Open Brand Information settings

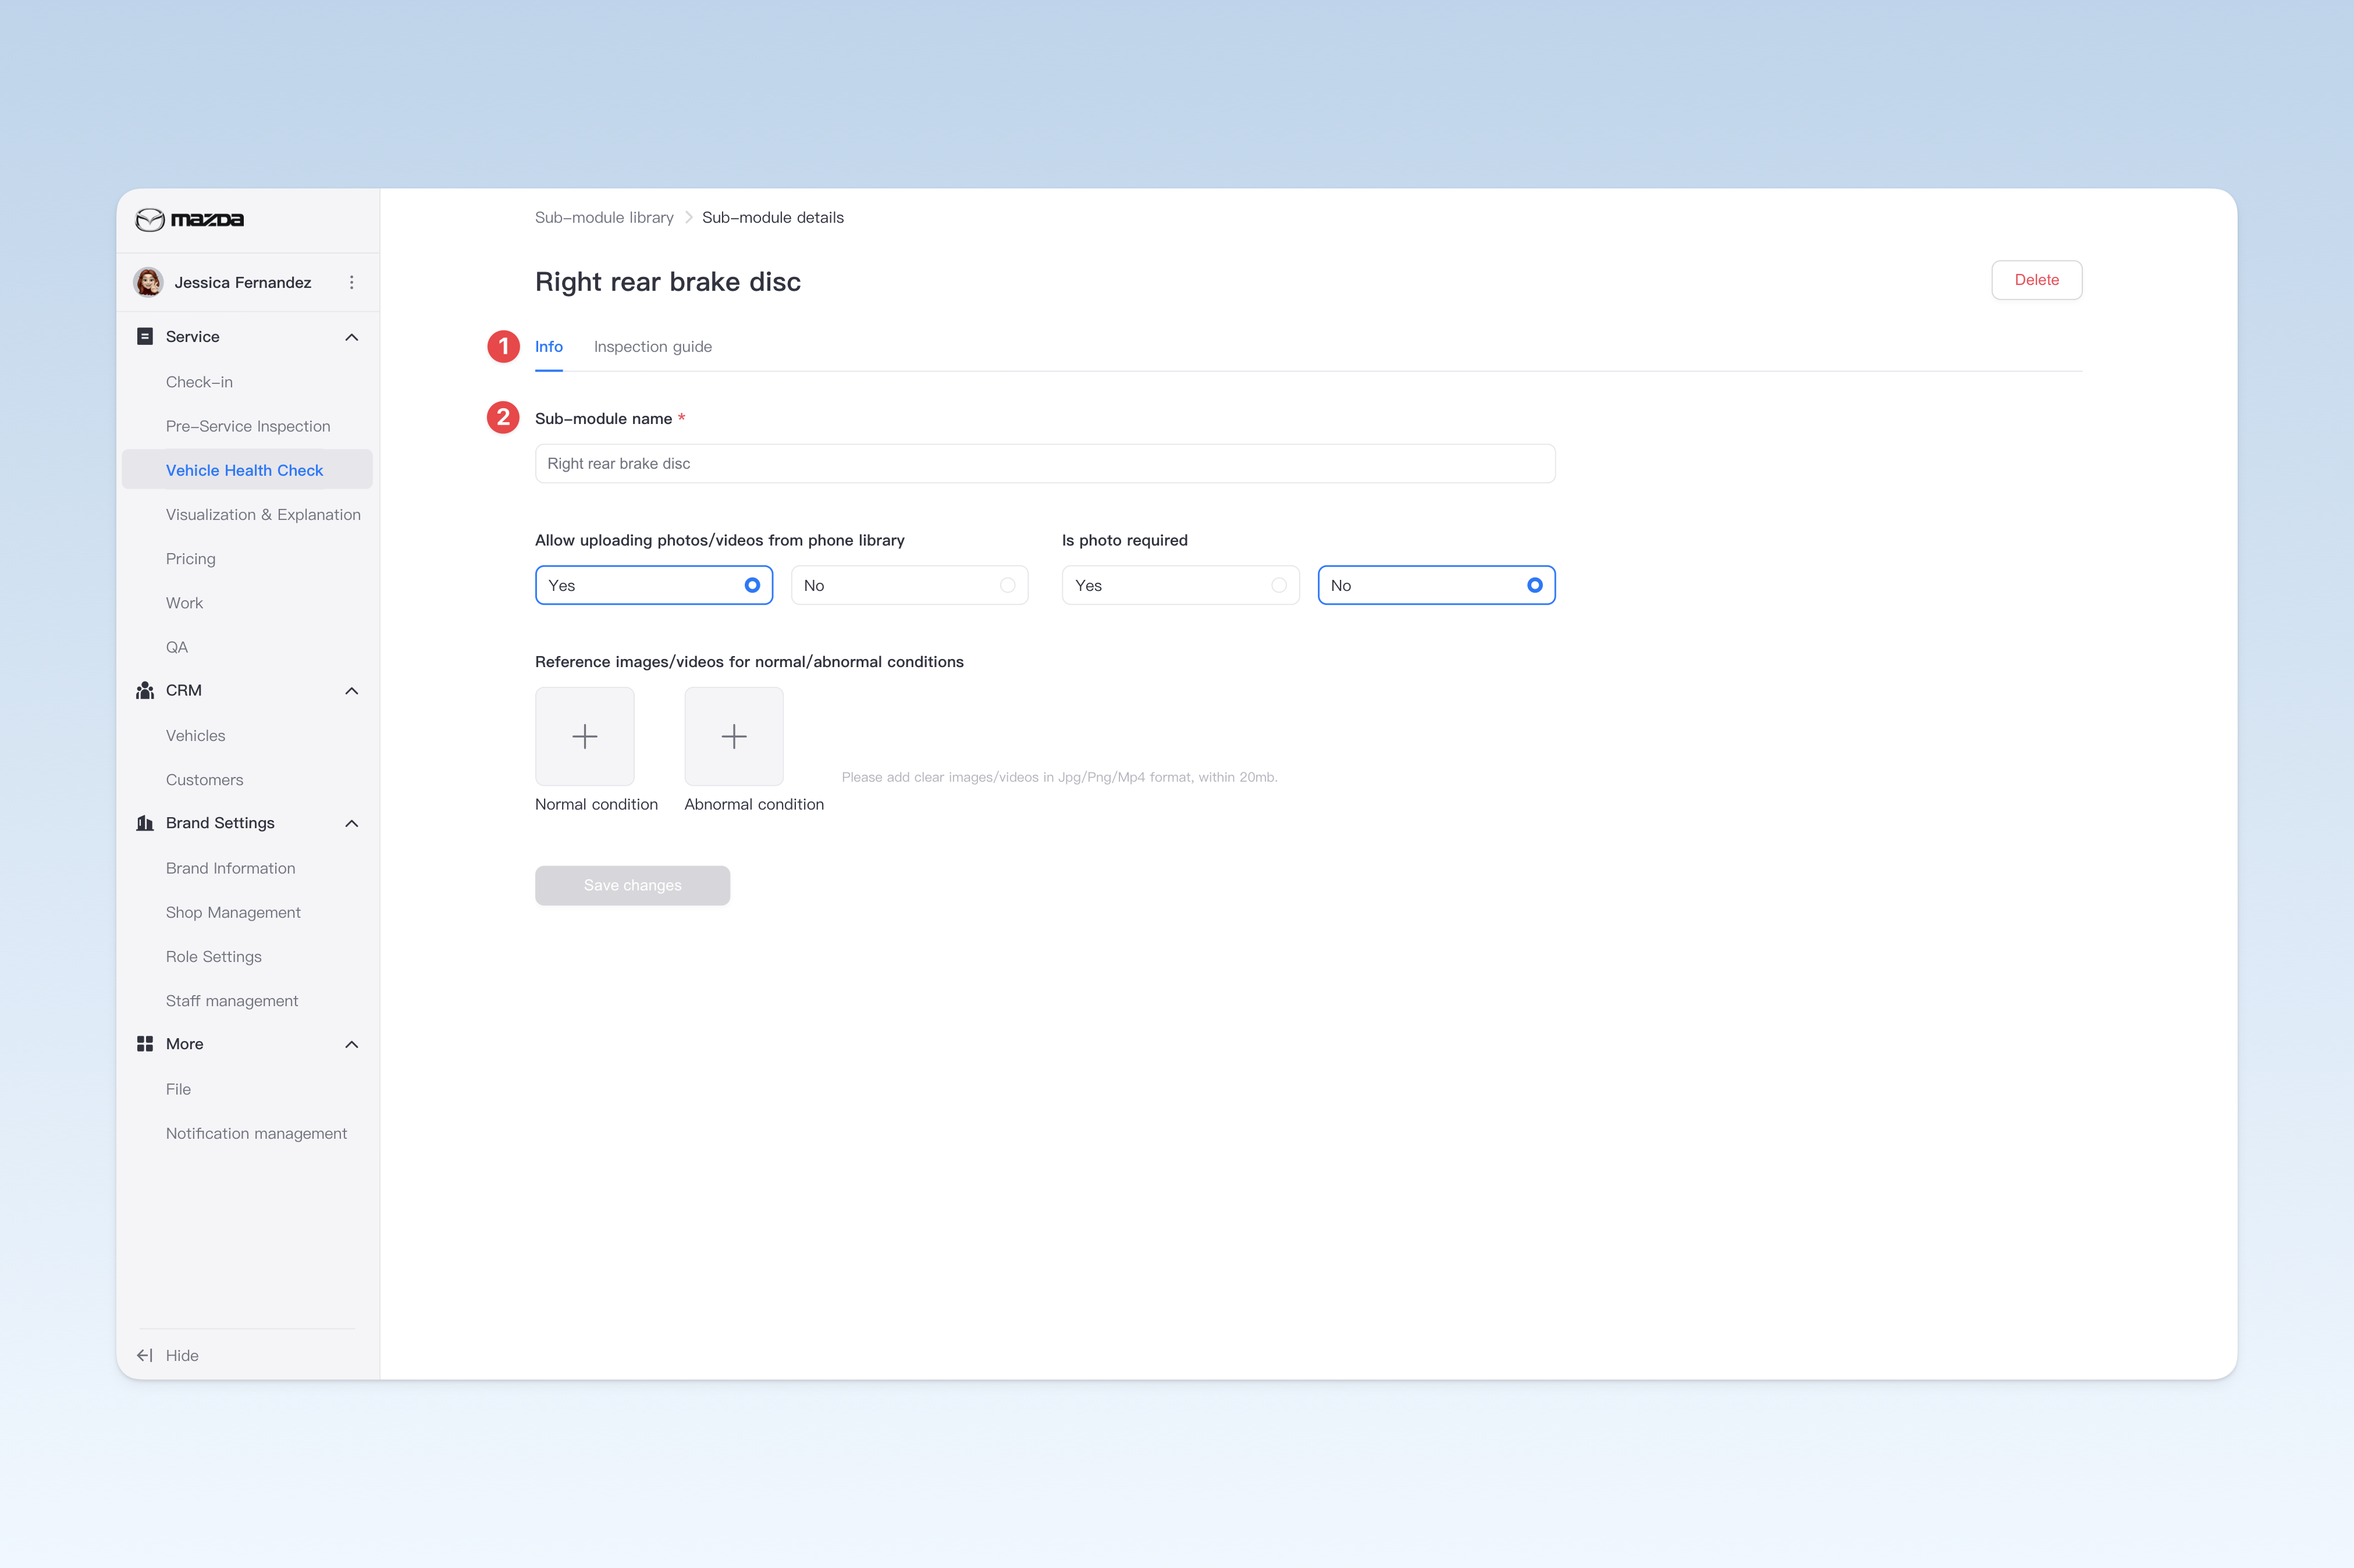point(231,868)
